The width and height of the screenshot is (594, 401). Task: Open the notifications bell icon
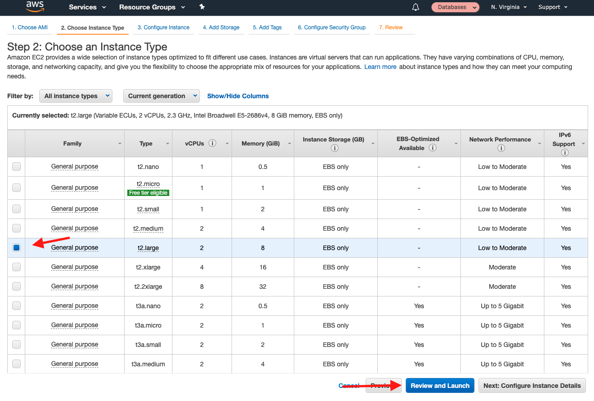415,7
